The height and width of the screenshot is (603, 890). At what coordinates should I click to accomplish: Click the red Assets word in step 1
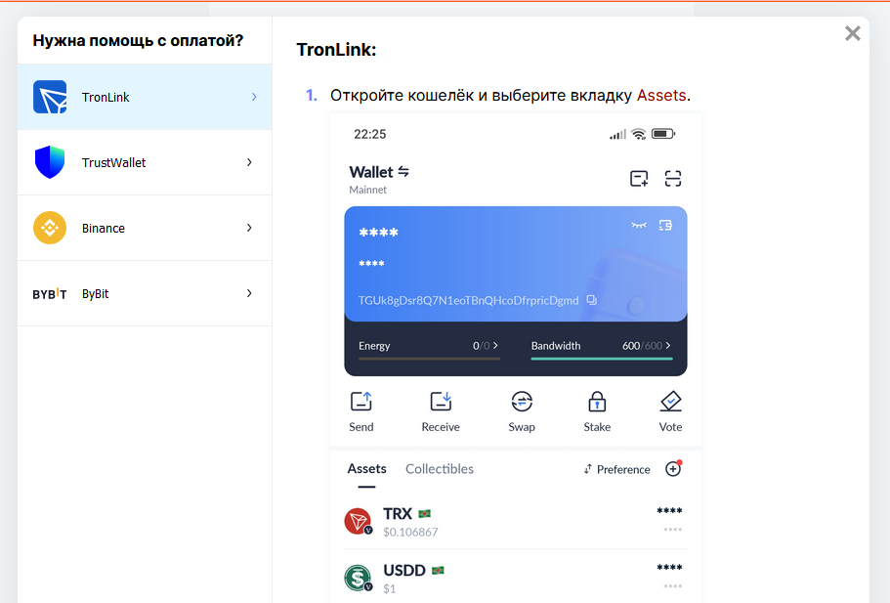click(661, 96)
